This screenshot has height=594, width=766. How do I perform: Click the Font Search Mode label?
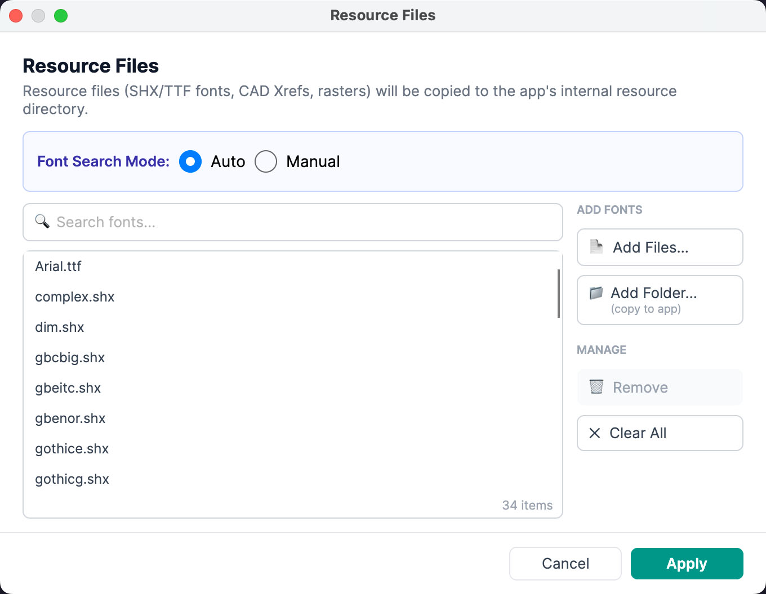click(103, 161)
